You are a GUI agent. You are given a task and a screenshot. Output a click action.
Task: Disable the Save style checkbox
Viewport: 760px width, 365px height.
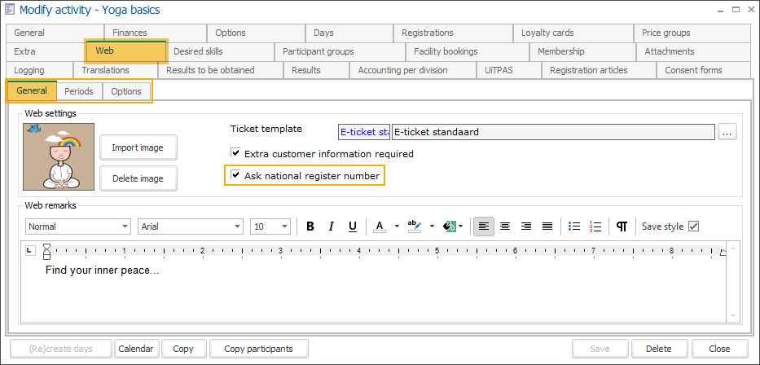click(x=694, y=226)
